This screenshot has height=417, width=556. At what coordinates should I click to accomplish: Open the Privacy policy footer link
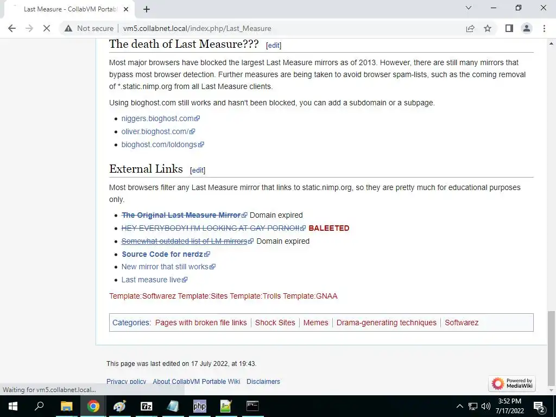point(126,382)
